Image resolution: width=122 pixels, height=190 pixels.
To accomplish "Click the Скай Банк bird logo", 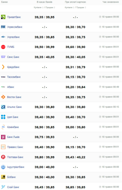I will (x=3, y=187).
